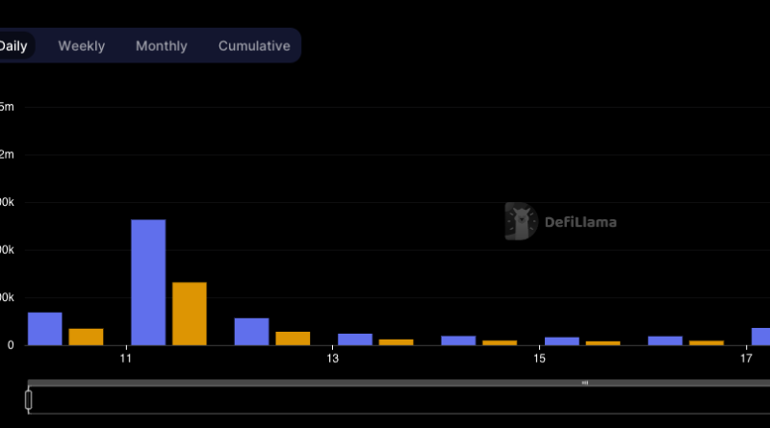
Task: Click the DefiLlama watermark text
Action: [580, 222]
